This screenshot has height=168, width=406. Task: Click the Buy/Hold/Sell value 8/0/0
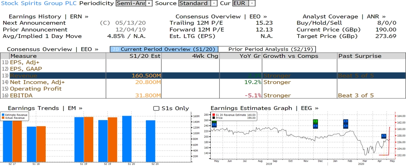(387, 23)
